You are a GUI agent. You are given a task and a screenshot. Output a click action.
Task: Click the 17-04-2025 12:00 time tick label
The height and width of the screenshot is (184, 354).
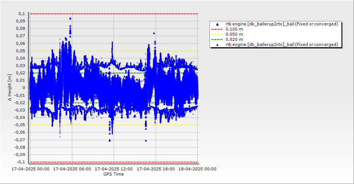click(114, 169)
